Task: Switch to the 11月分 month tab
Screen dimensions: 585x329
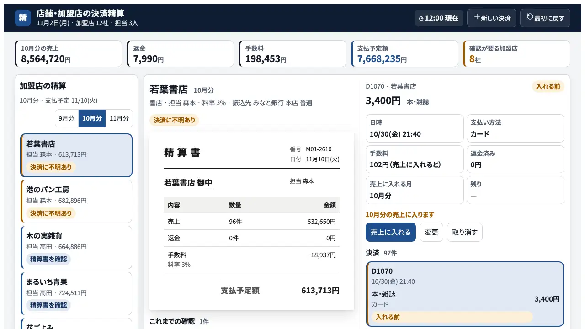Action: tap(119, 118)
